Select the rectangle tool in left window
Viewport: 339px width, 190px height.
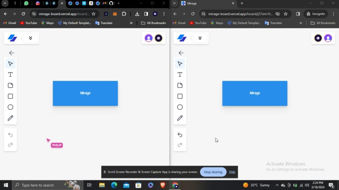tap(11, 96)
